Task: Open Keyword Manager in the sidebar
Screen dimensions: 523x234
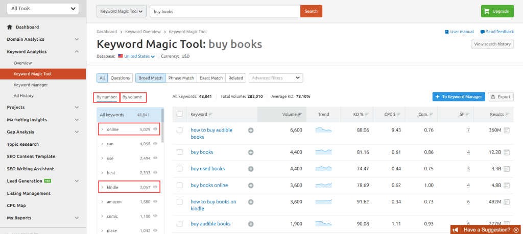Action: 31,85
